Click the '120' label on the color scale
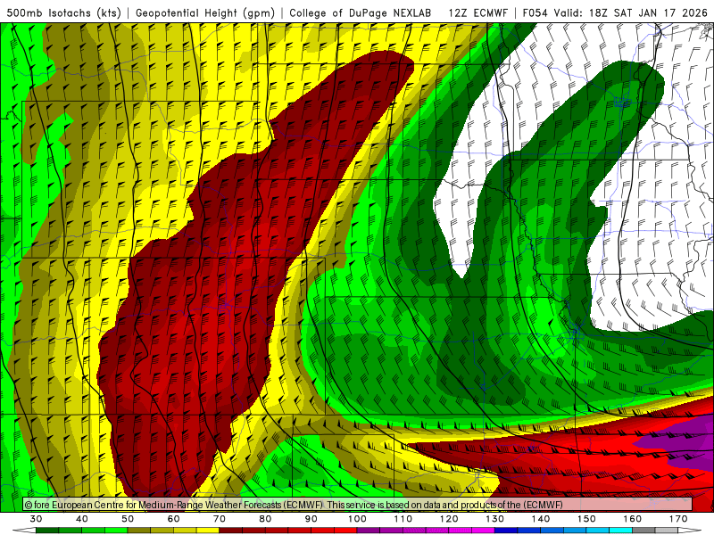 coord(449,519)
